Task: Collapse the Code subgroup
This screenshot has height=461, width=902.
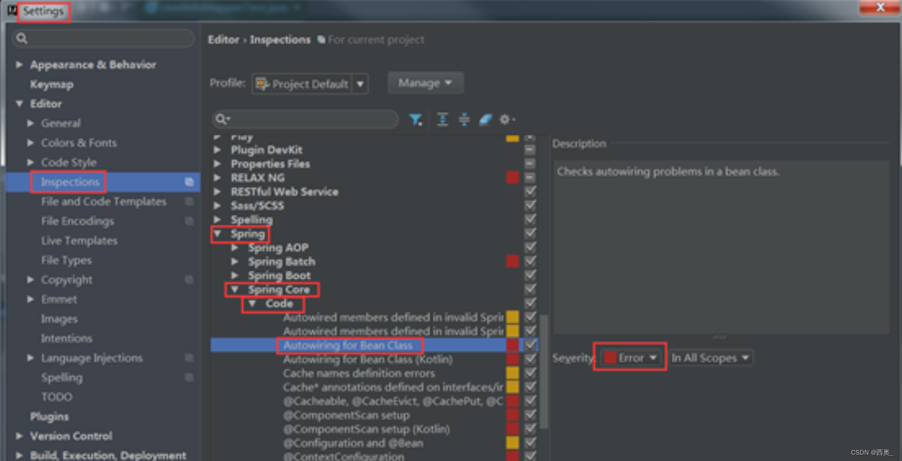Action: point(252,303)
